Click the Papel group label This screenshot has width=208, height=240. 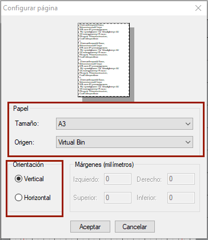21,109
